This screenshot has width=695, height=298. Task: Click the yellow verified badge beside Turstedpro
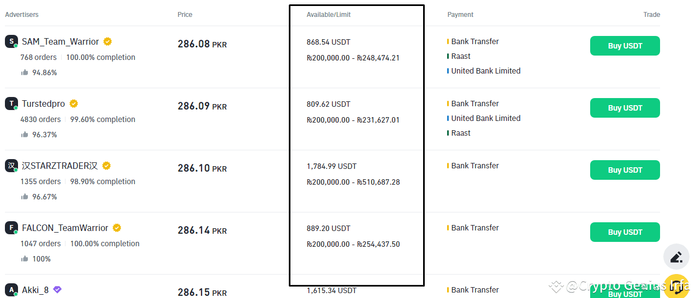tap(74, 104)
